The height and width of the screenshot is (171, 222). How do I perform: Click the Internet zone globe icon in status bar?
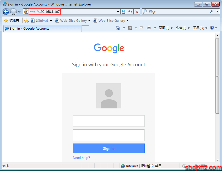pyautogui.click(x=123, y=166)
